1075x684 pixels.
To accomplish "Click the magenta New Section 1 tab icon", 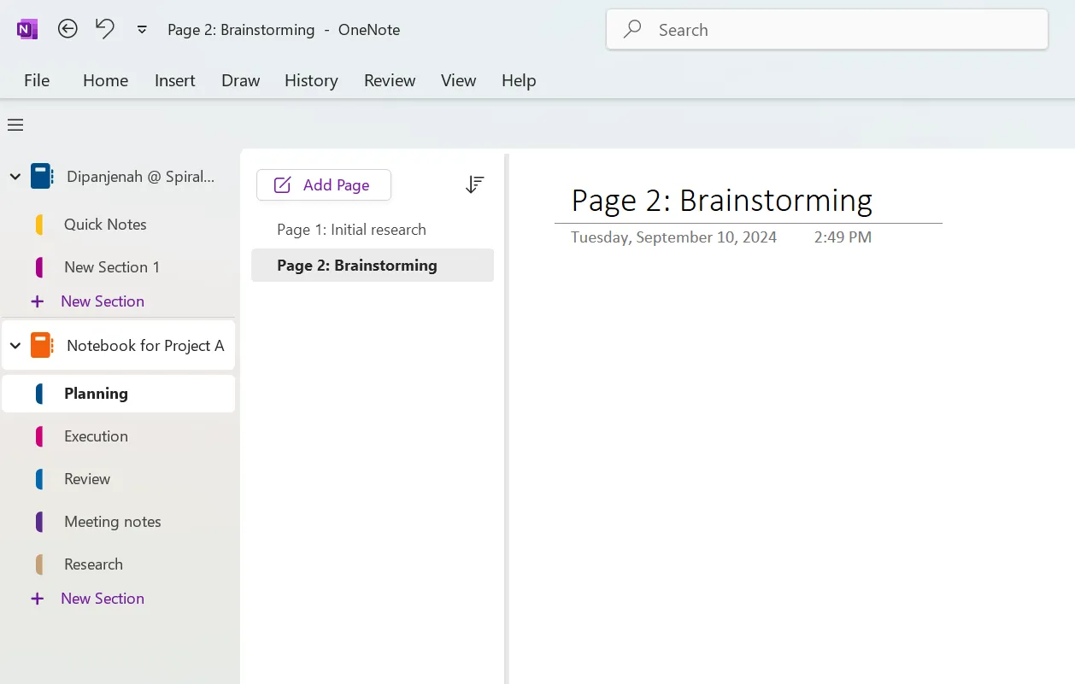I will [39, 267].
